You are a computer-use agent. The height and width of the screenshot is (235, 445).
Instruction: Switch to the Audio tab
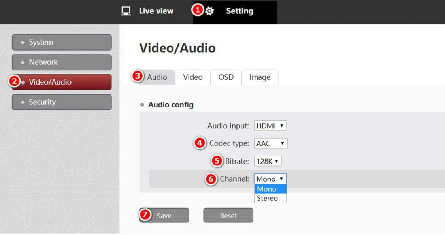[157, 77]
